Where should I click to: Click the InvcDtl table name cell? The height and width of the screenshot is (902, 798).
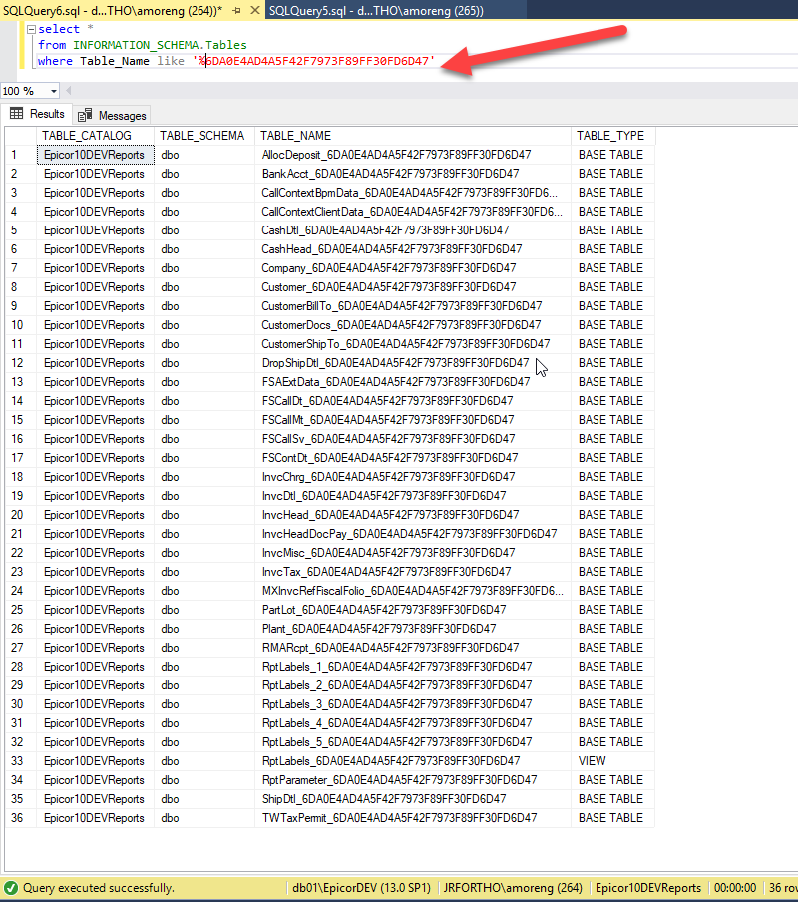click(x=413, y=497)
